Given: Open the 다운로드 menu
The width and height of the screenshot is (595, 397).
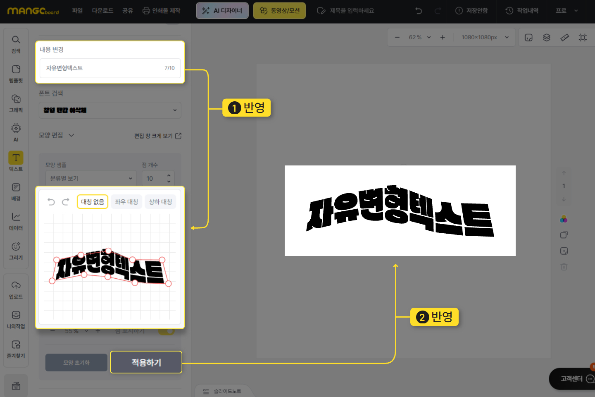Looking at the screenshot, I should coord(102,11).
